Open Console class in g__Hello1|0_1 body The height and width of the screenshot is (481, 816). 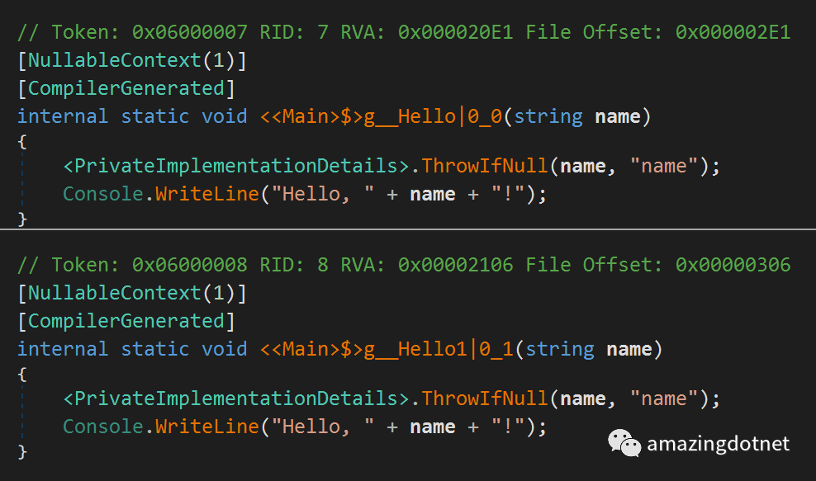pyautogui.click(x=103, y=427)
